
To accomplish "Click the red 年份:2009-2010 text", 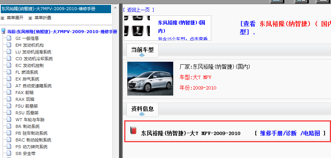I will point(198,88).
